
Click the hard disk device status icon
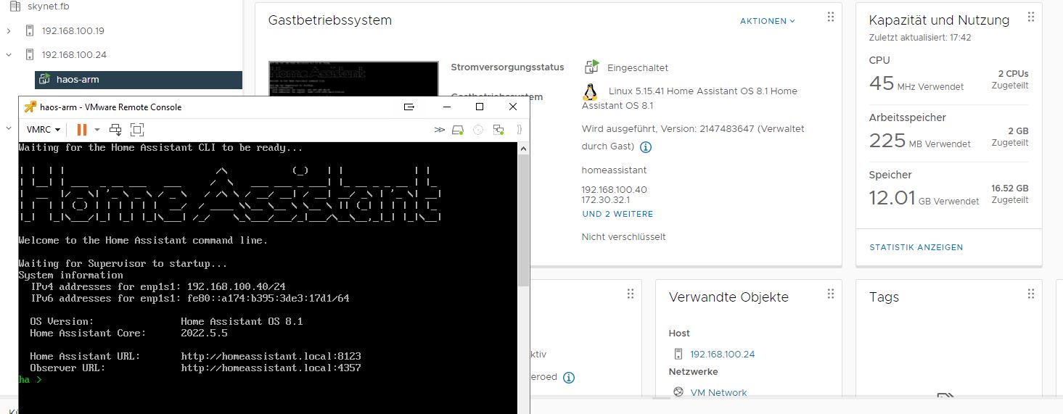point(458,130)
